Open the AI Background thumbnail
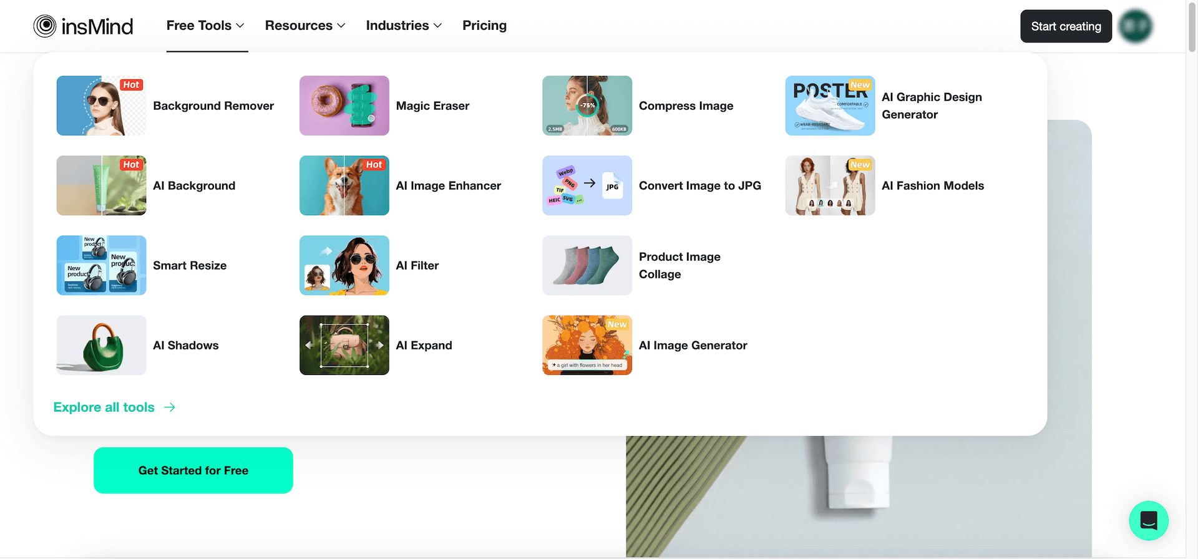The height and width of the screenshot is (559, 1198). [x=102, y=185]
